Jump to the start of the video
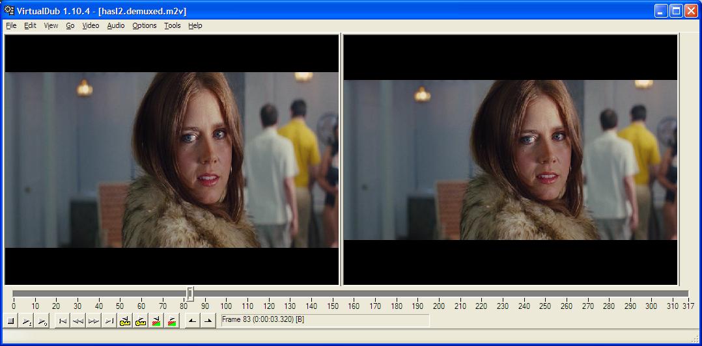This screenshot has width=702, height=346. [x=63, y=321]
